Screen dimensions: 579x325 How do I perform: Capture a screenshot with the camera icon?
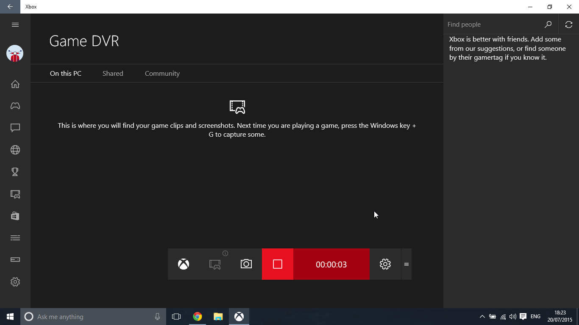[x=246, y=264]
